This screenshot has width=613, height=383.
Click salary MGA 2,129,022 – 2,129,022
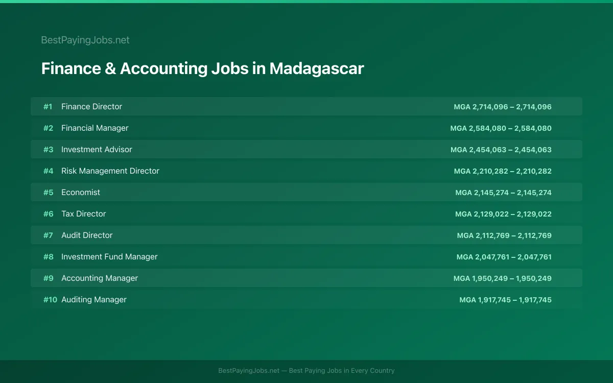click(504, 214)
